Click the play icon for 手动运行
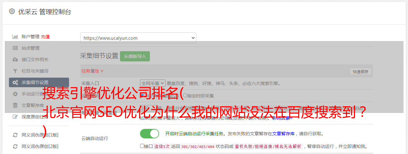Viewport: 408px width, 154px height. coord(15,94)
